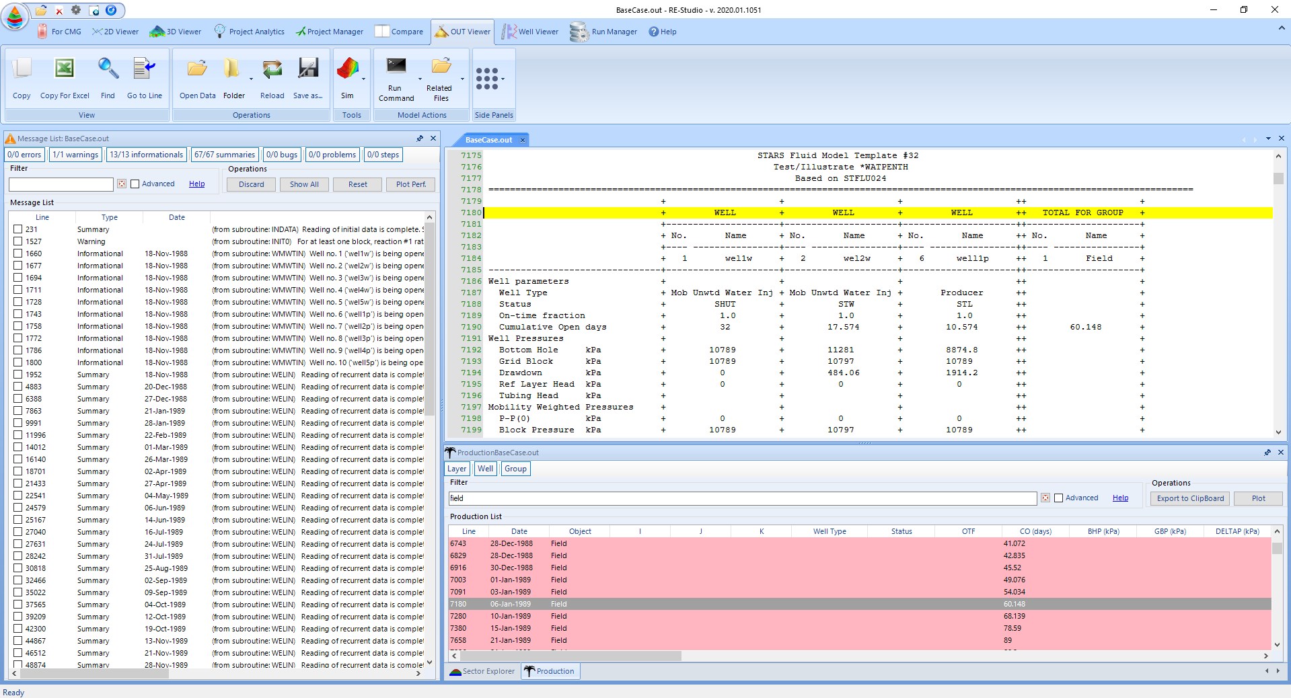This screenshot has width=1291, height=698.
Task: Close the Message List panel
Action: (x=433, y=138)
